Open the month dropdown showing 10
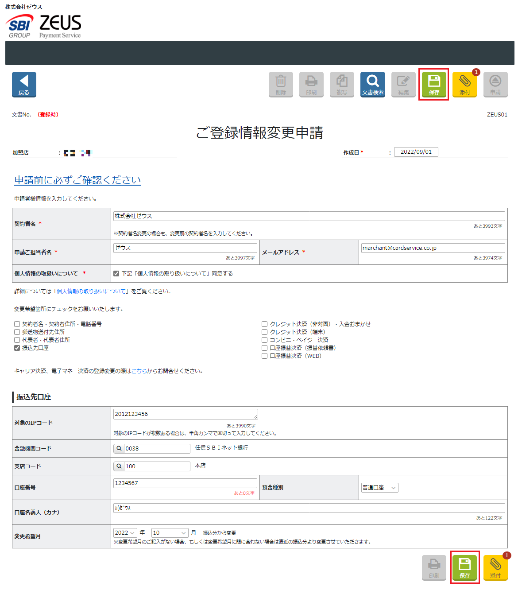The image size is (522, 594). coord(170,533)
